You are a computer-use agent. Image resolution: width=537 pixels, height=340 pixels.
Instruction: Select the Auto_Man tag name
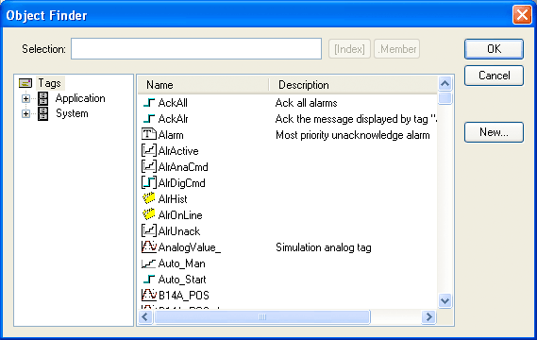181,263
